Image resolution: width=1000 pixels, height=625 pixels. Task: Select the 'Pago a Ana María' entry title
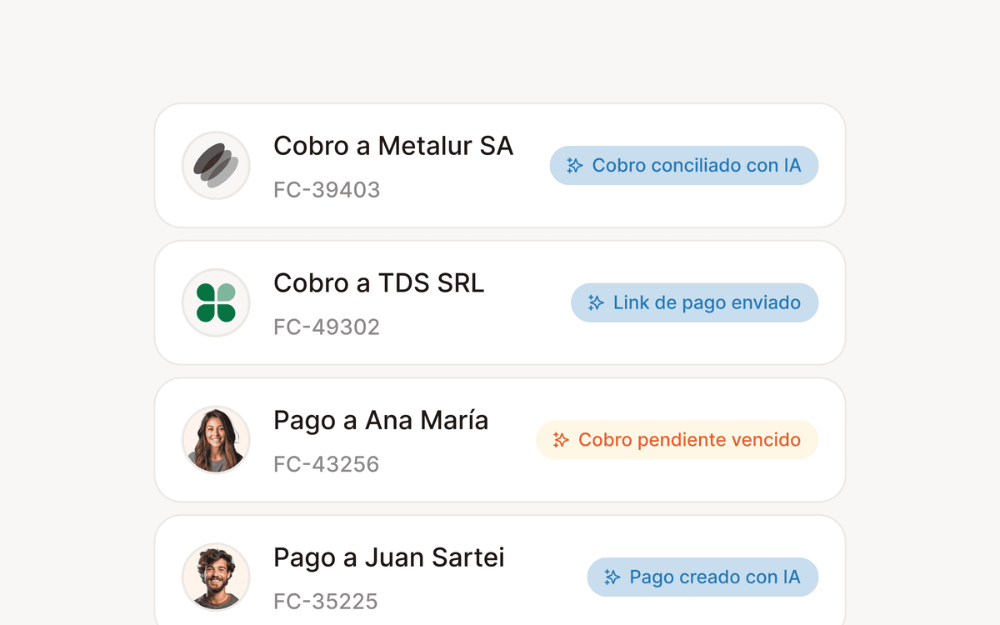coord(380,420)
